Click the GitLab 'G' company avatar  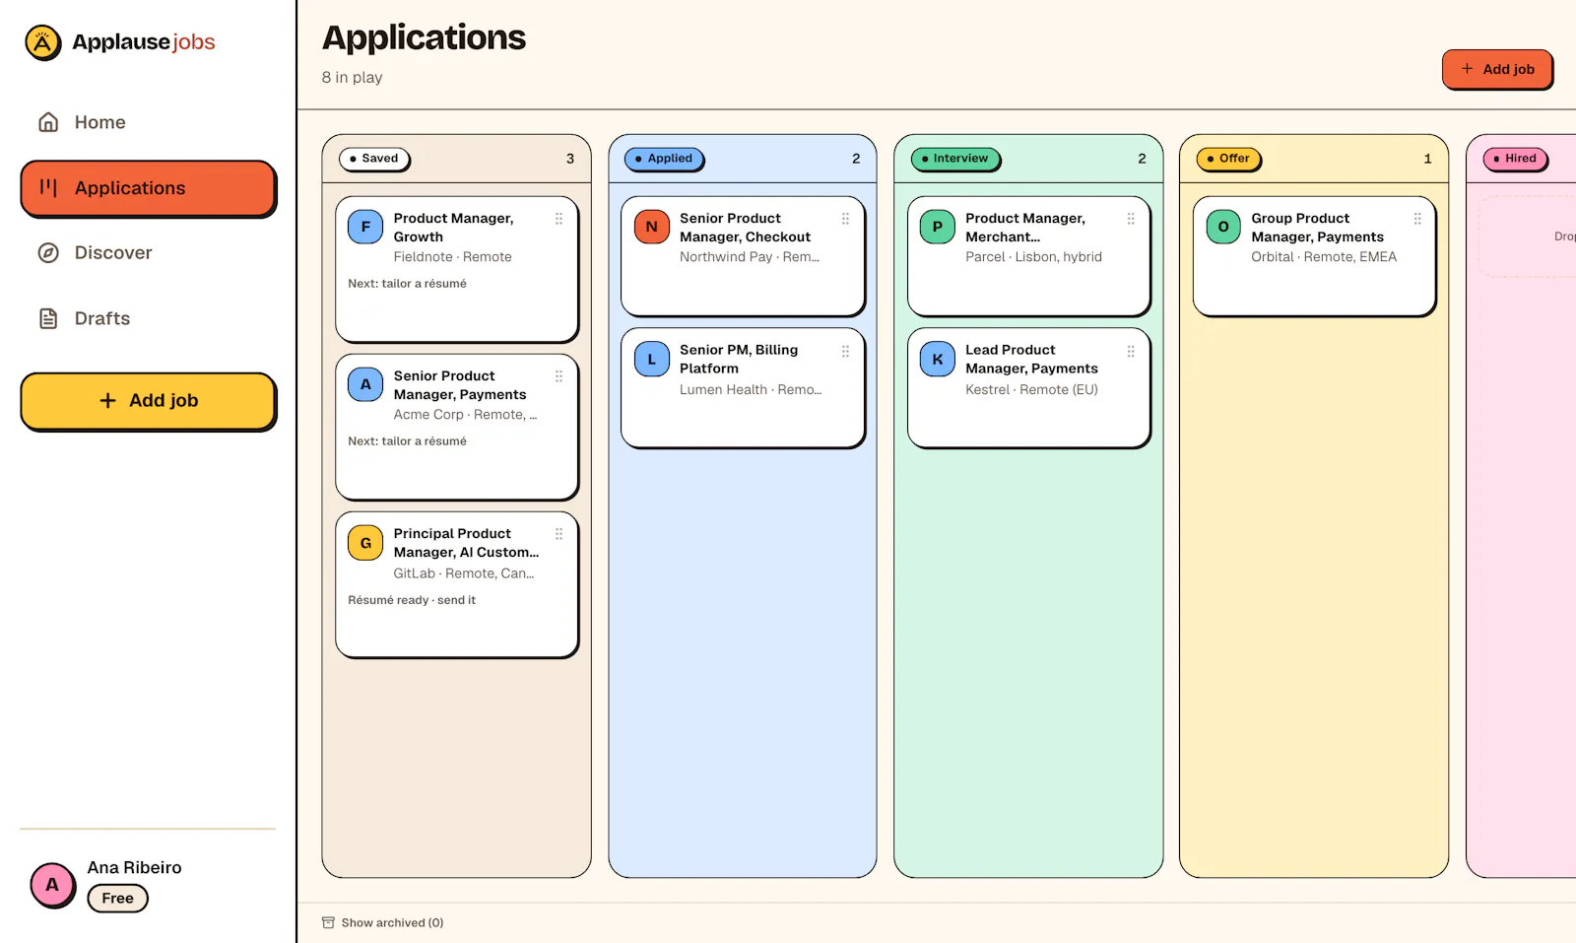click(365, 542)
